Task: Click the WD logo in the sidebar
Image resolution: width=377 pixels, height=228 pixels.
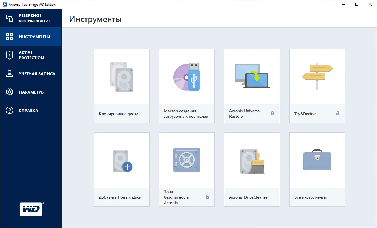Action: (x=32, y=209)
